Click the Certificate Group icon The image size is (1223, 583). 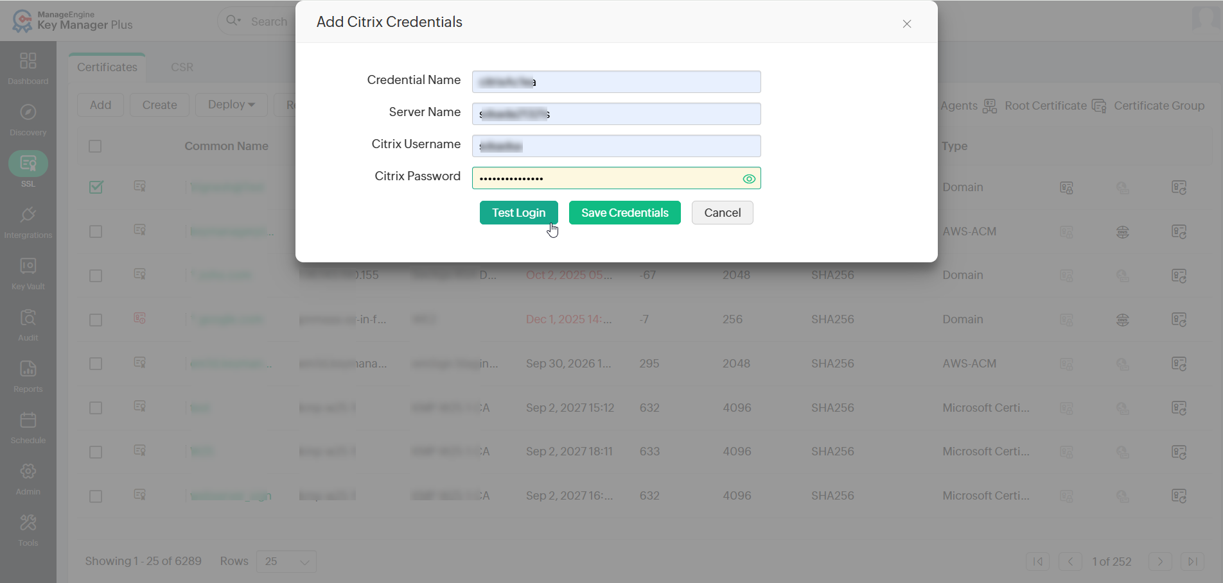[x=1099, y=106]
